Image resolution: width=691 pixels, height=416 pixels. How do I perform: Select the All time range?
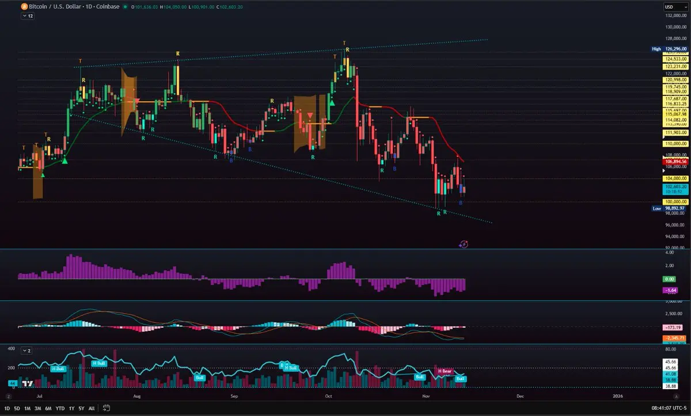point(92,409)
